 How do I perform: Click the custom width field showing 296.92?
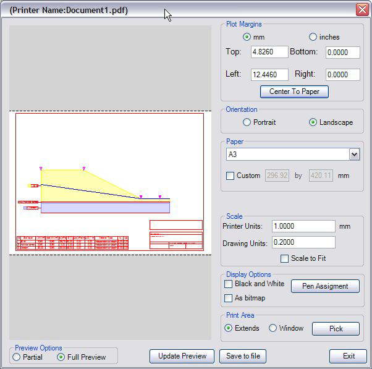(277, 176)
